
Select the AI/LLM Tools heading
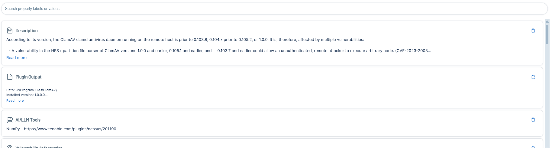(x=28, y=120)
